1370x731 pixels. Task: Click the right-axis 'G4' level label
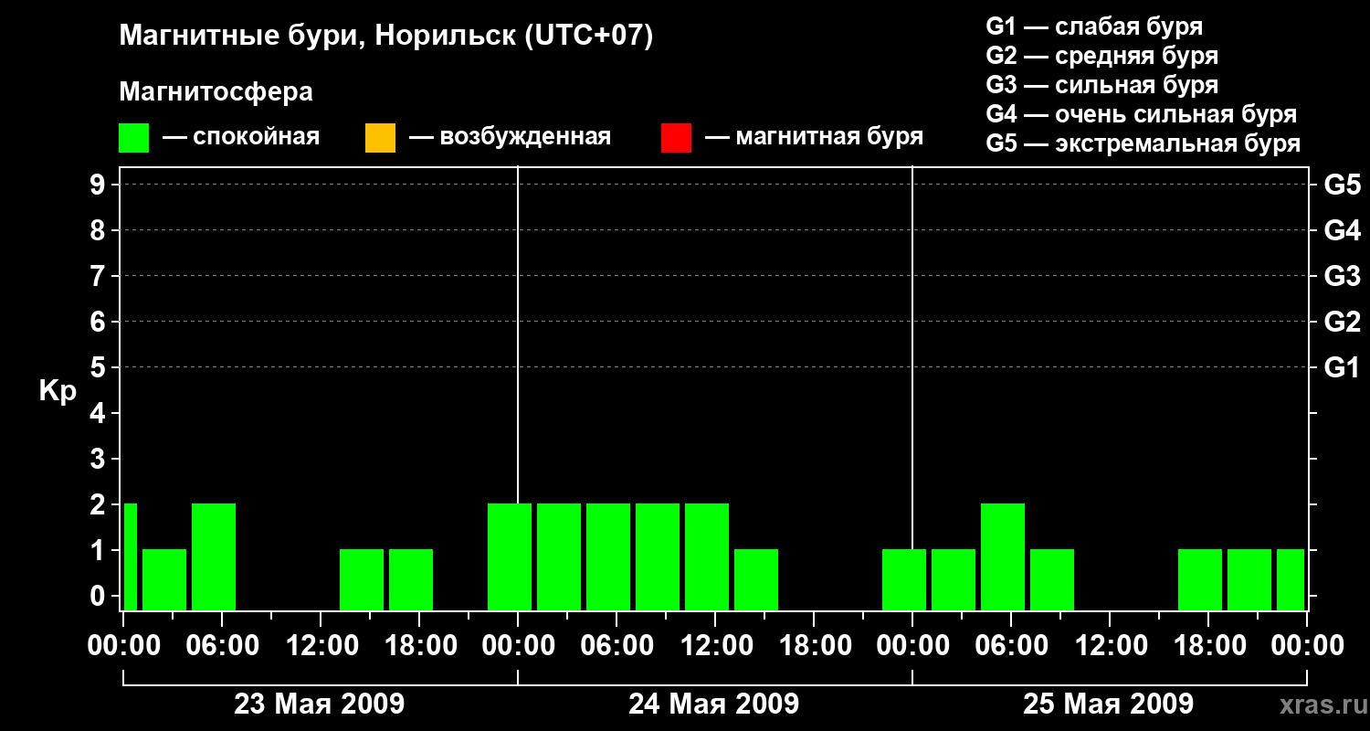[1342, 230]
